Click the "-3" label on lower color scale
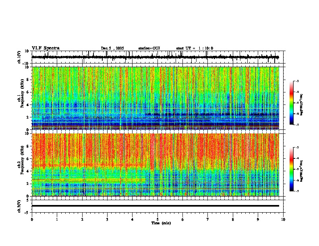Image resolution: width=319 pixels, height=246 pixels. tap(297, 148)
